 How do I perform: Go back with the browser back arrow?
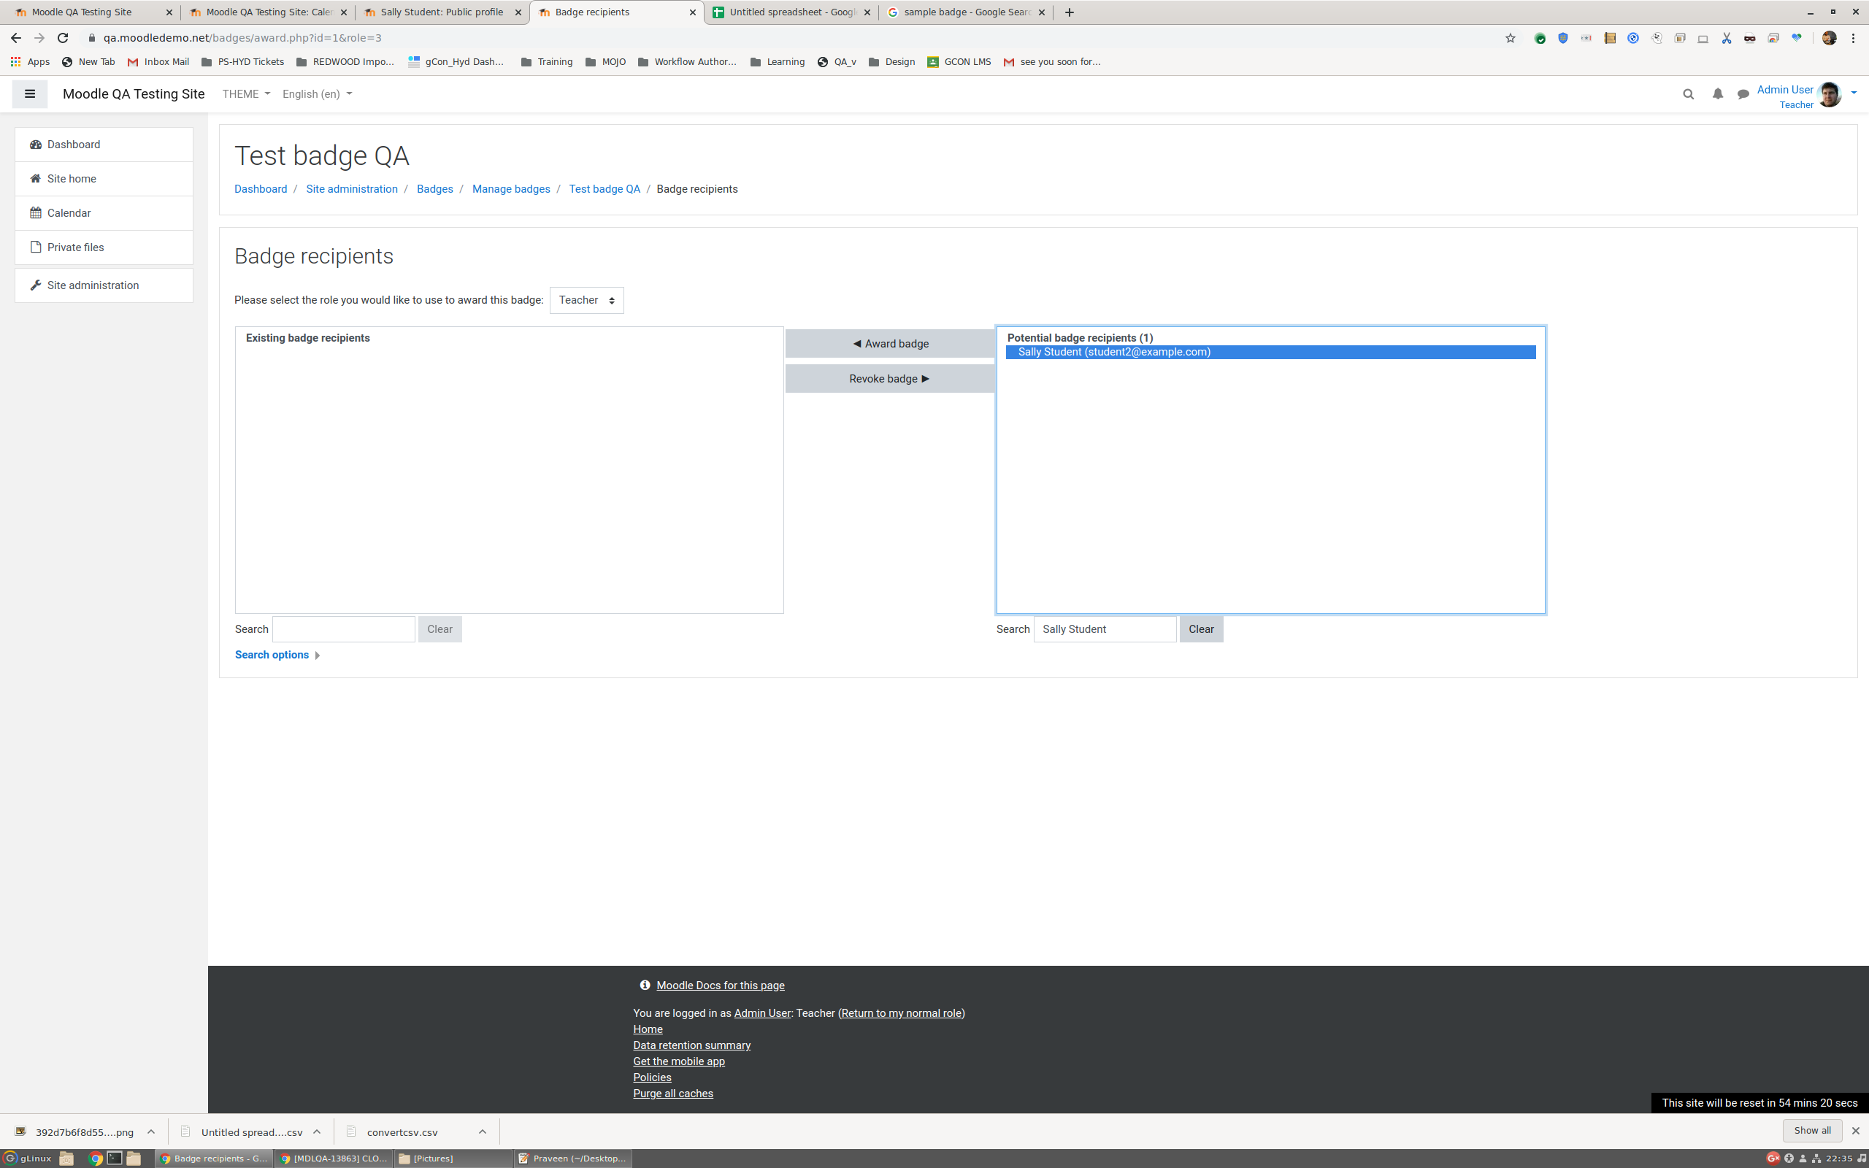[16, 38]
